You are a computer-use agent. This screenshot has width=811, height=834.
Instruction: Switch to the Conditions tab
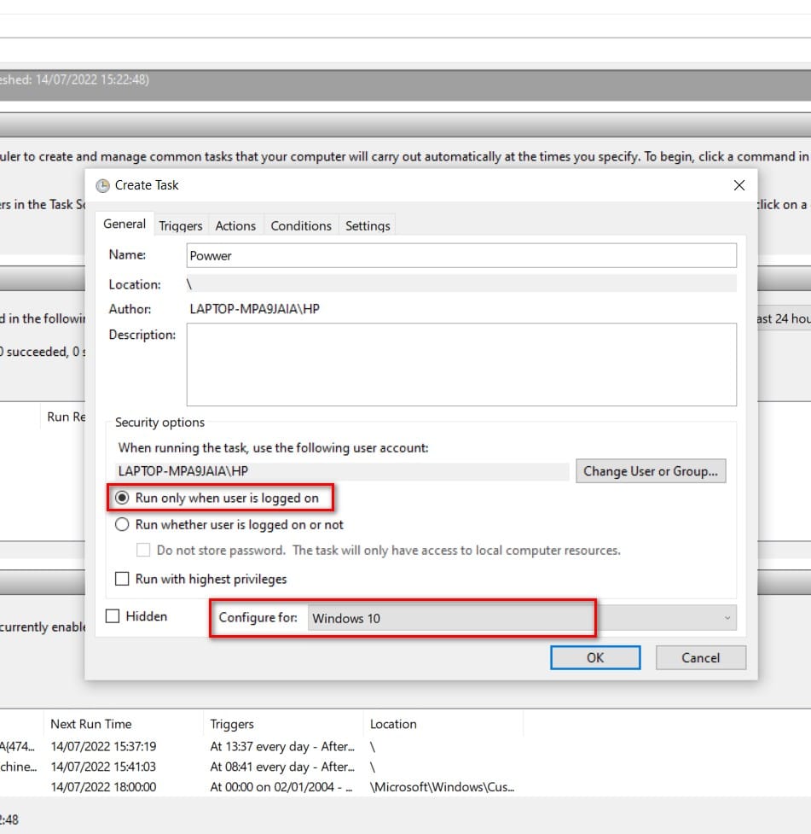pyautogui.click(x=301, y=225)
